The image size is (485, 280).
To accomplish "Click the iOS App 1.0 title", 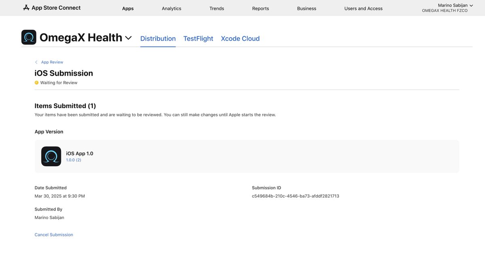I will pyautogui.click(x=80, y=153).
